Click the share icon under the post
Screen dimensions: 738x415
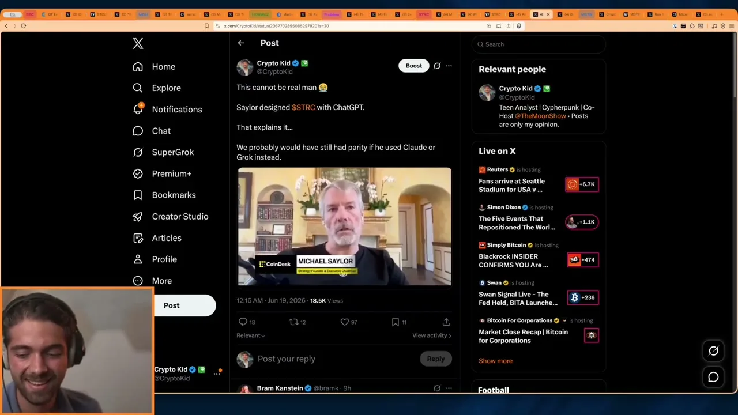tap(446, 322)
